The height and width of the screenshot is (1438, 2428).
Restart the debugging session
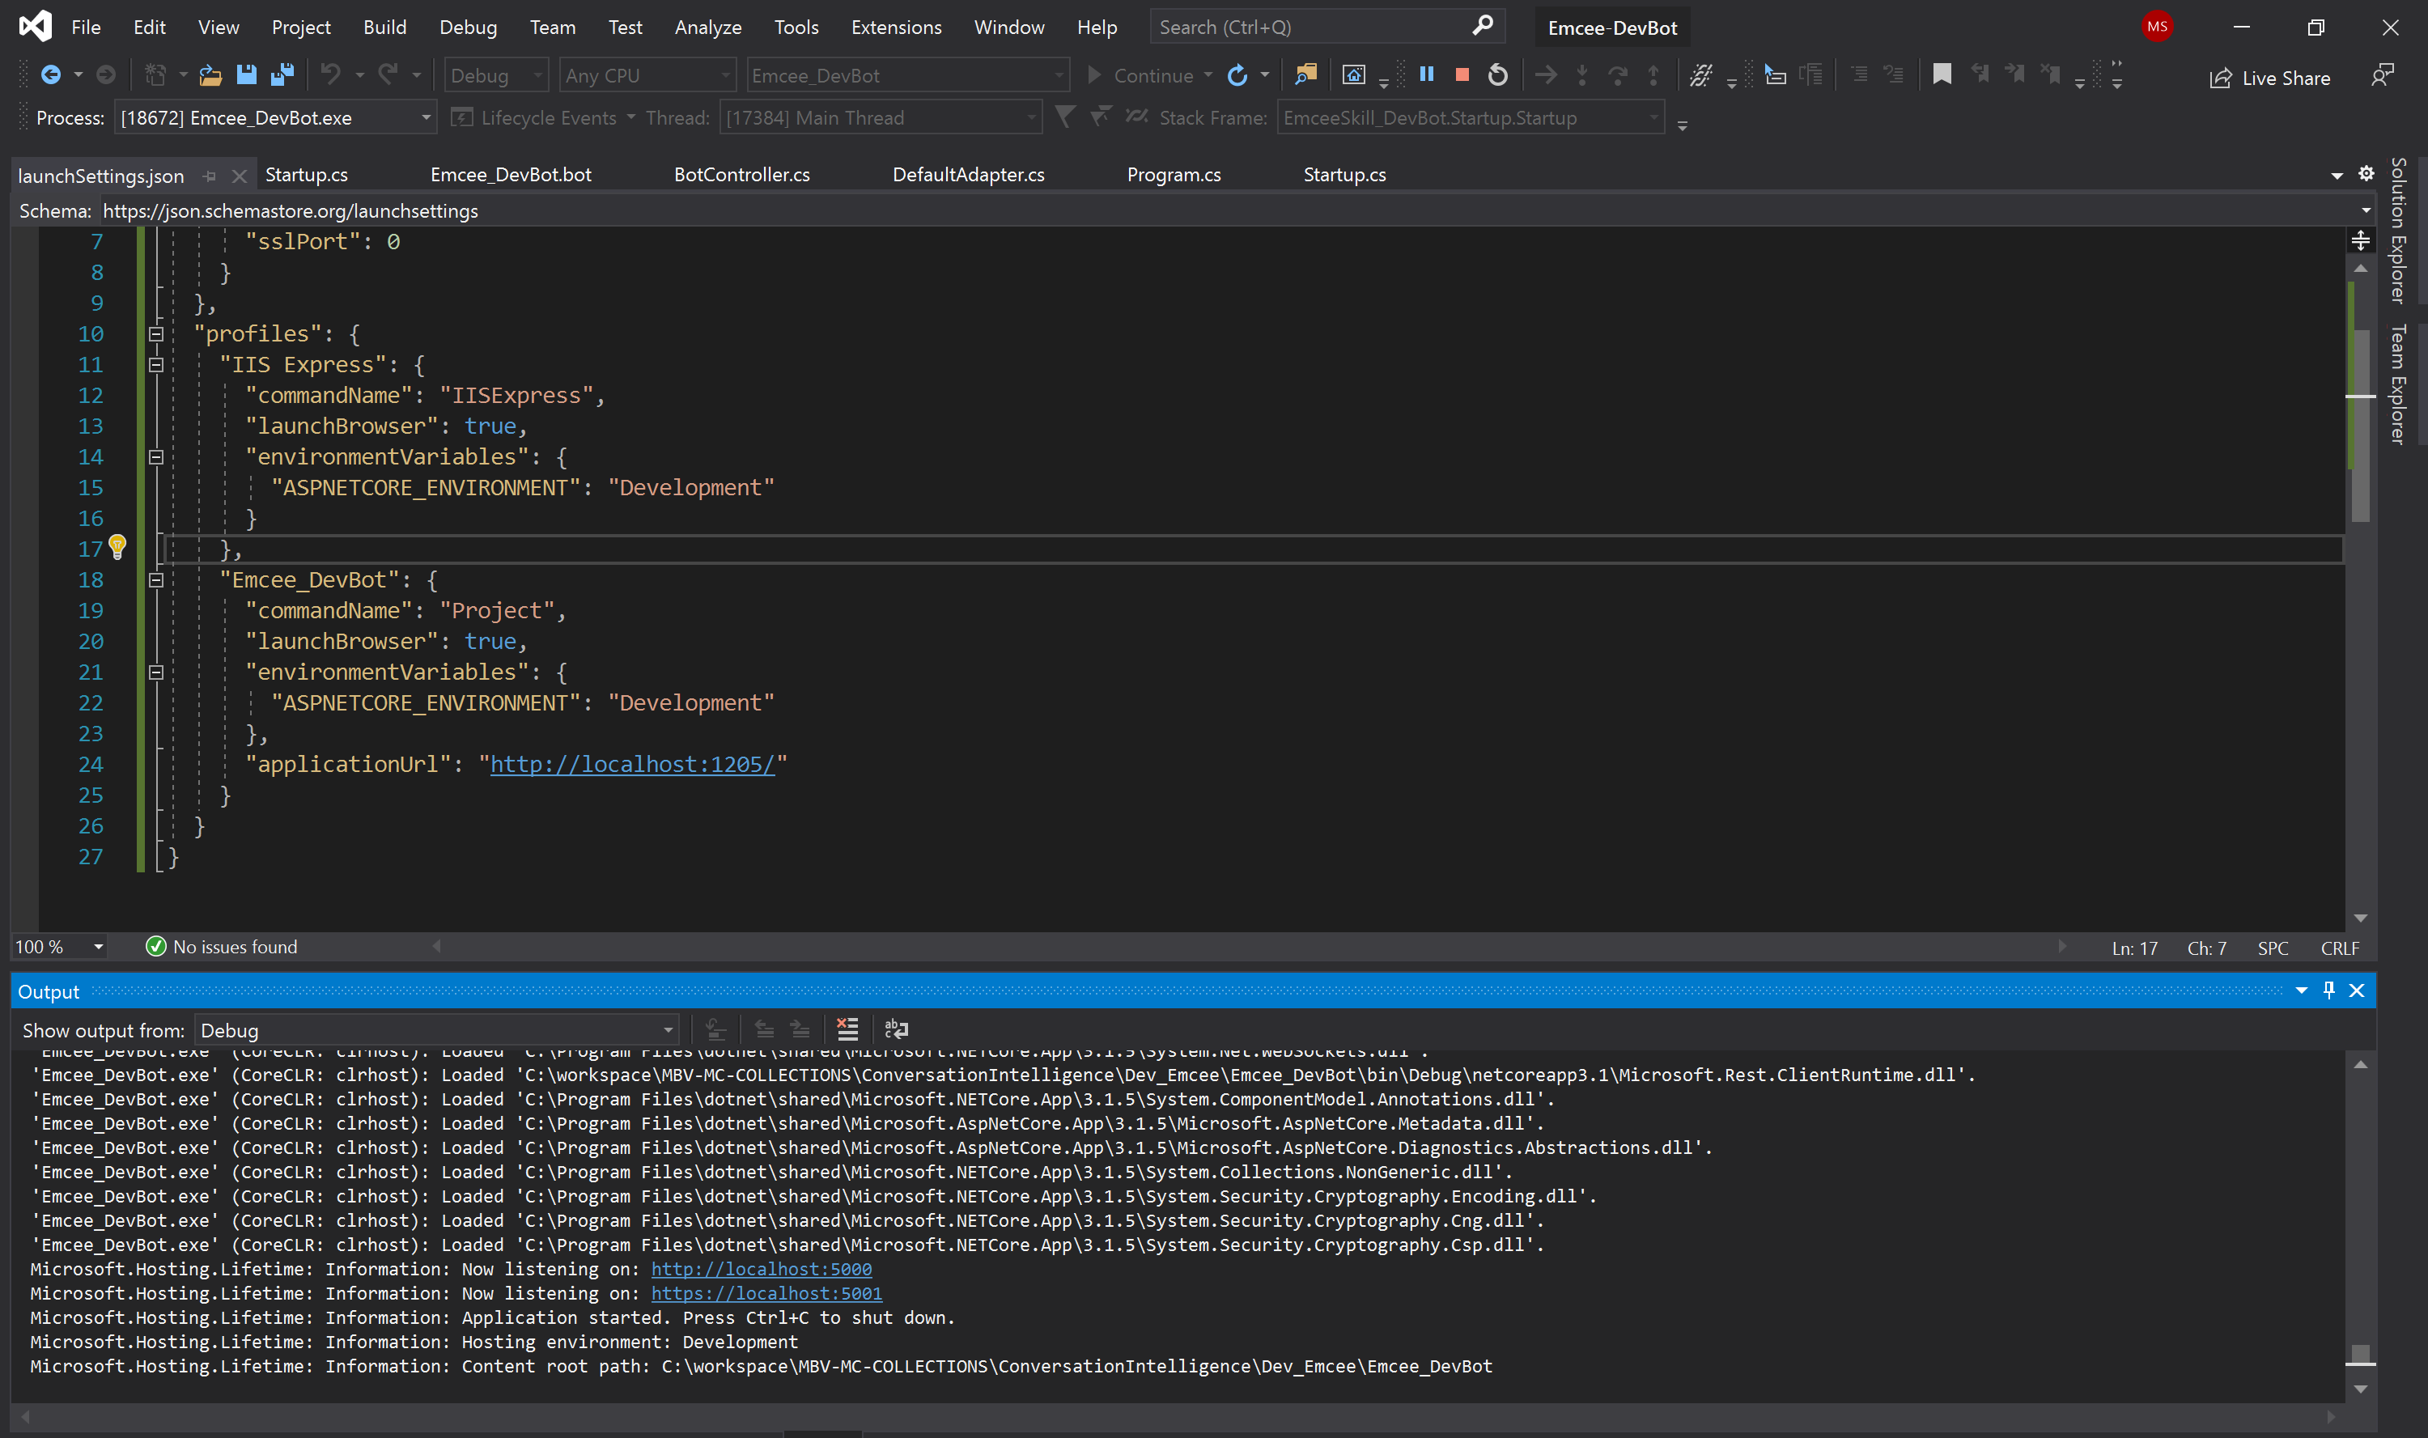pos(1498,74)
